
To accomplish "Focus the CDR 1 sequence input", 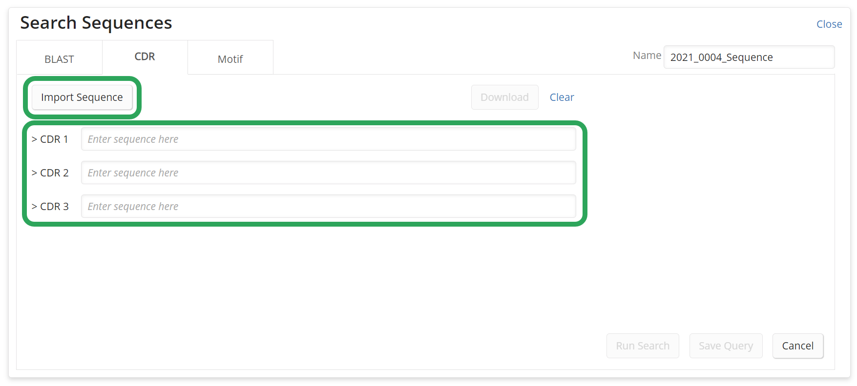I will point(328,139).
